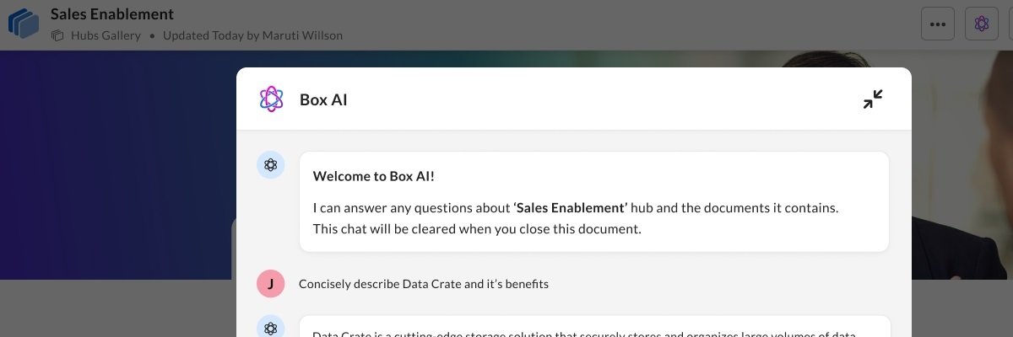Click the small Hubs Gallery icon
The width and height of the screenshot is (1013, 337).
tap(57, 36)
